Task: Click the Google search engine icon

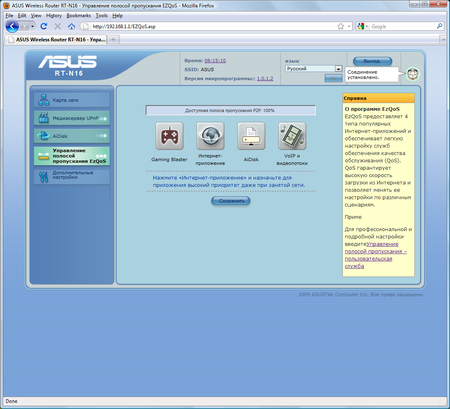Action: click(360, 27)
